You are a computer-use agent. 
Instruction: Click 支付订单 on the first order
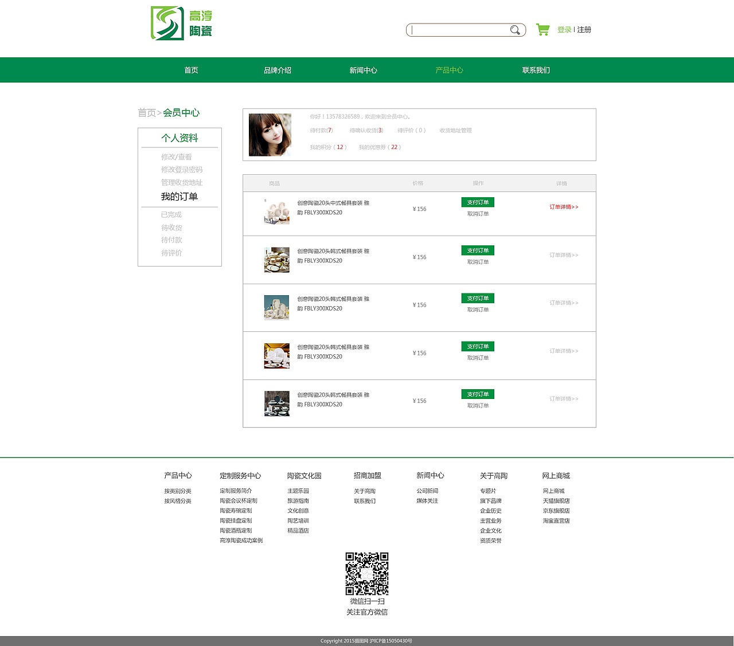477,202
